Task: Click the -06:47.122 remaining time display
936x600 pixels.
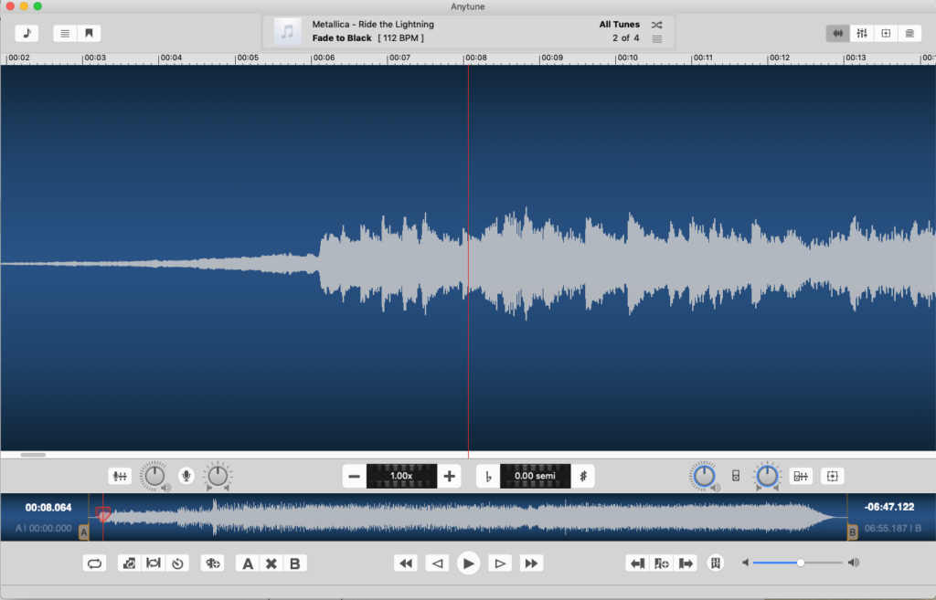Action: [x=889, y=507]
